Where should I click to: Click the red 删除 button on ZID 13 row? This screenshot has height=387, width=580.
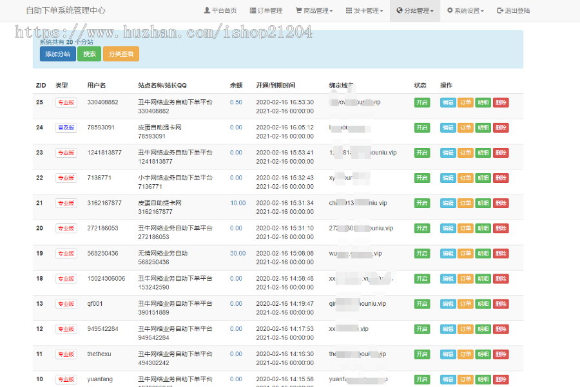coord(501,303)
